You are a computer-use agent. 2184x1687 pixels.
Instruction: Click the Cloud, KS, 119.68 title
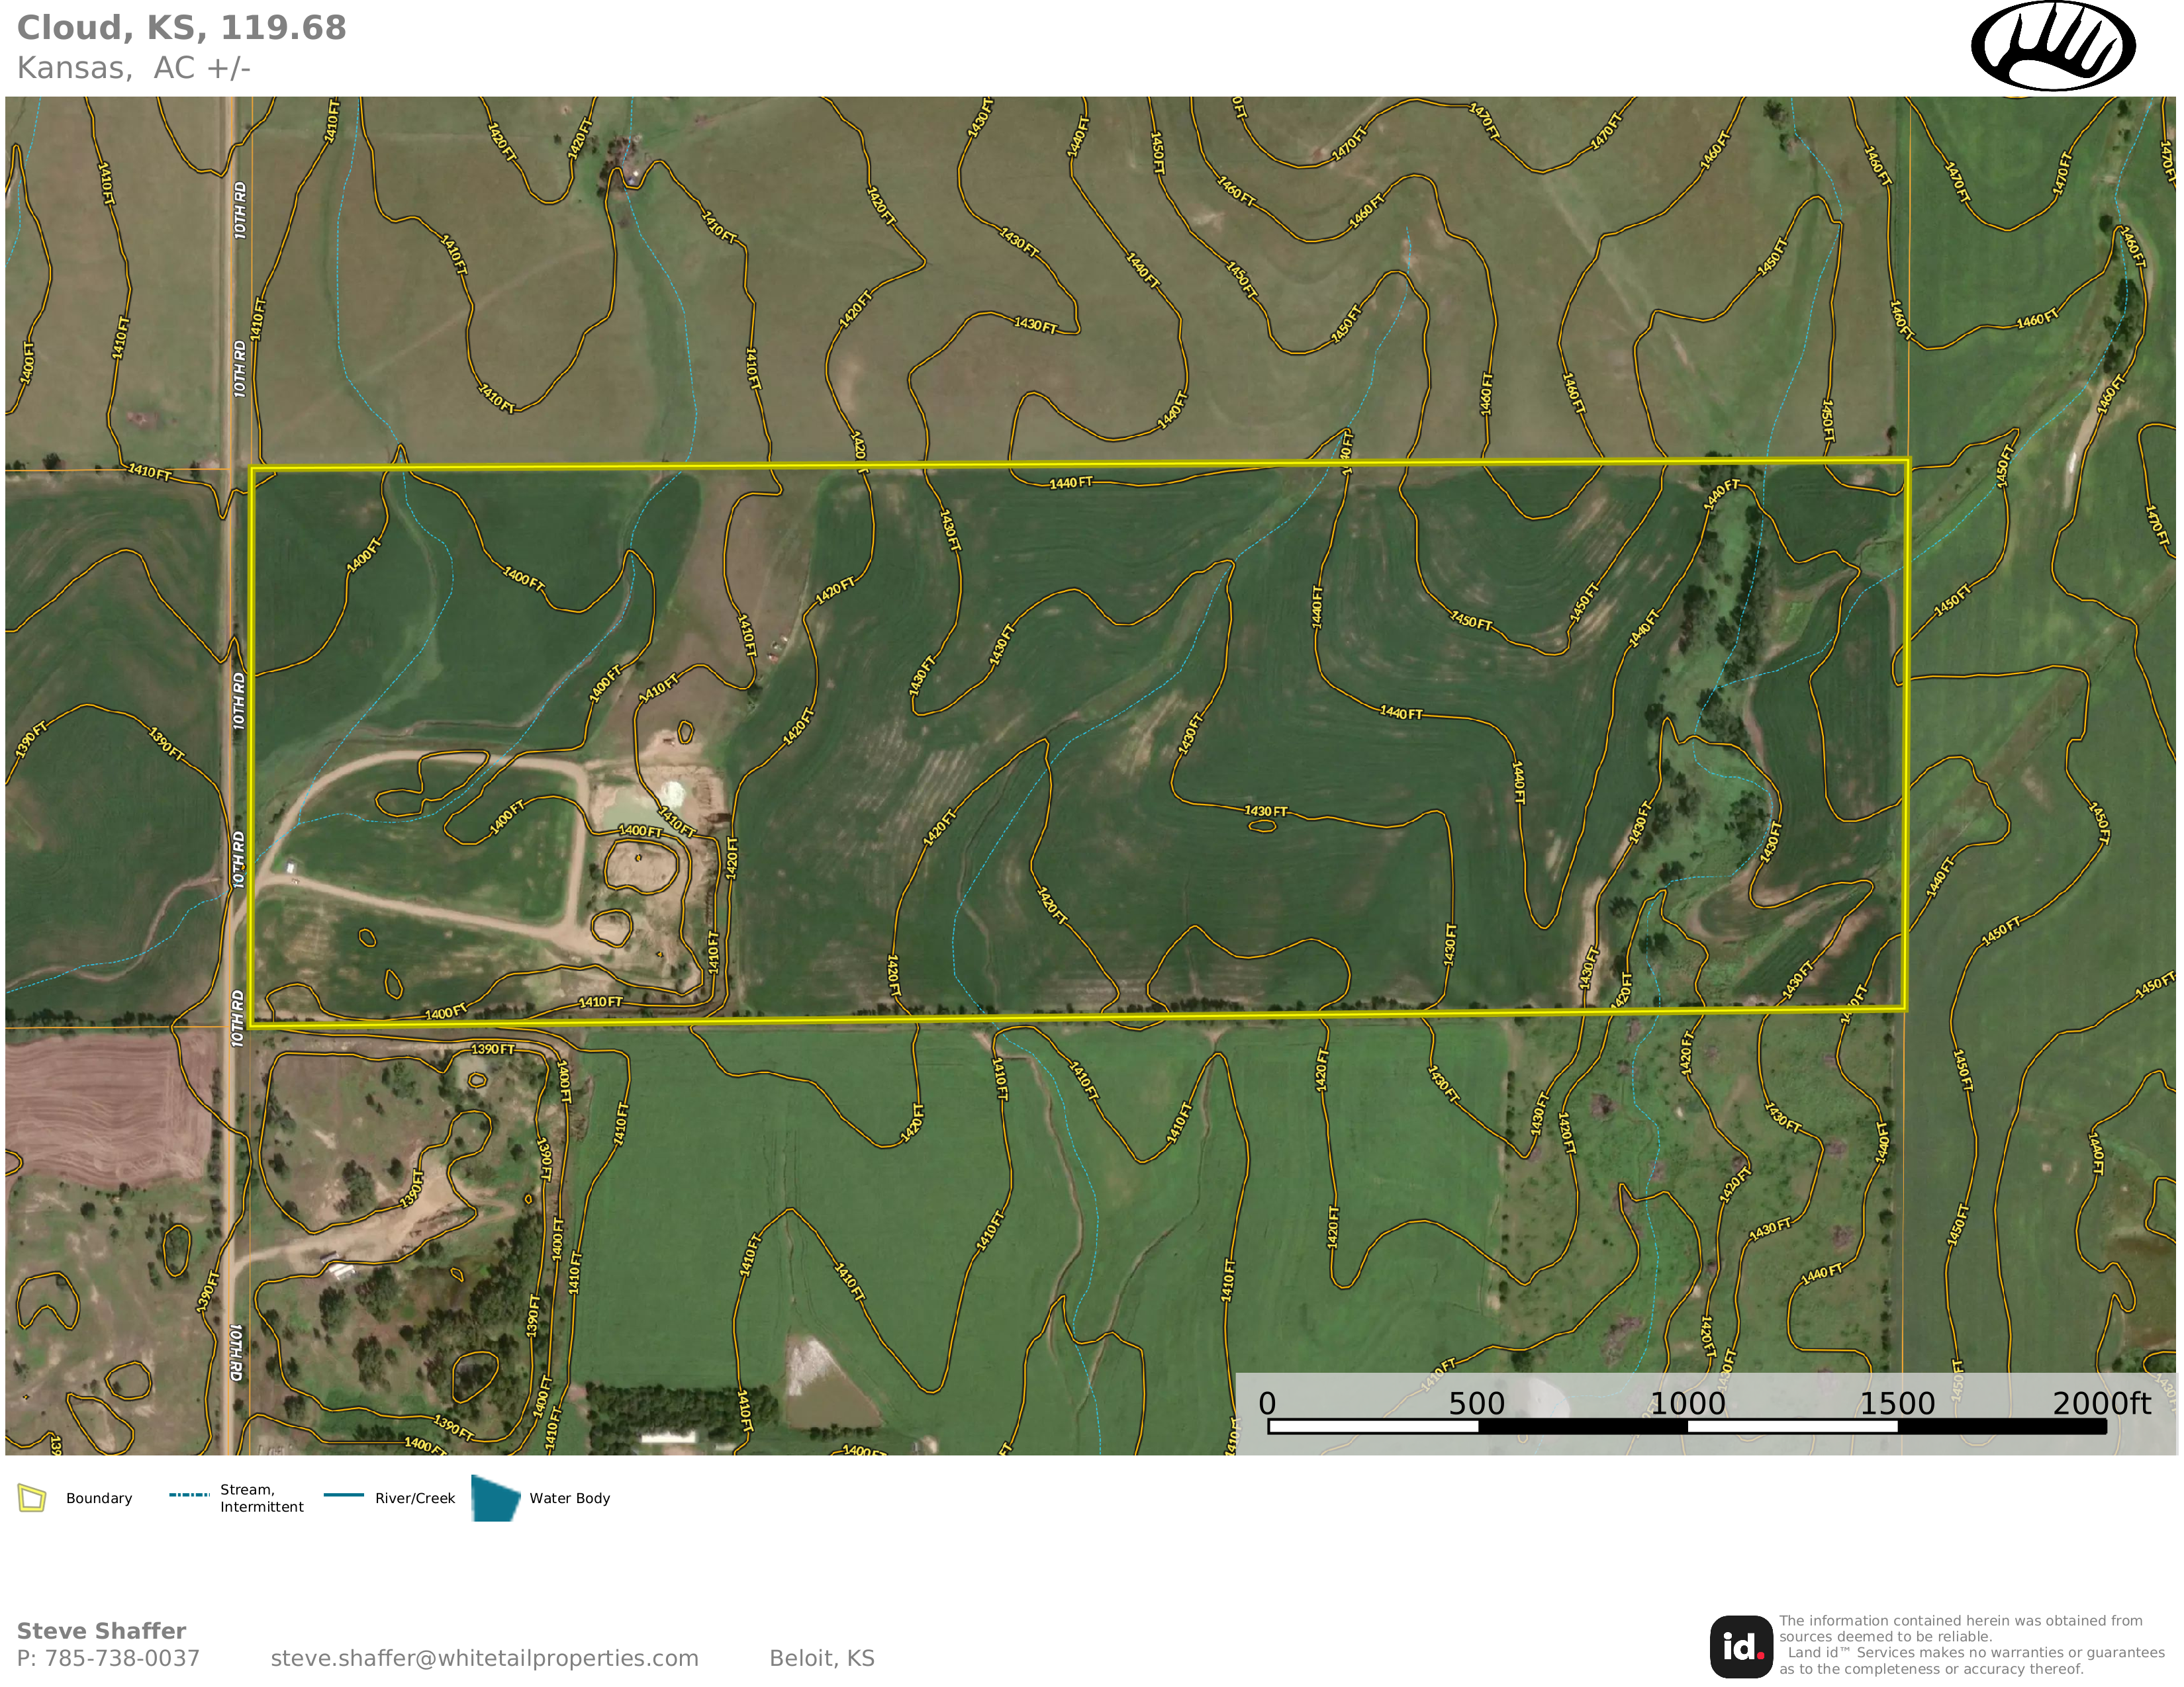pyautogui.click(x=181, y=28)
